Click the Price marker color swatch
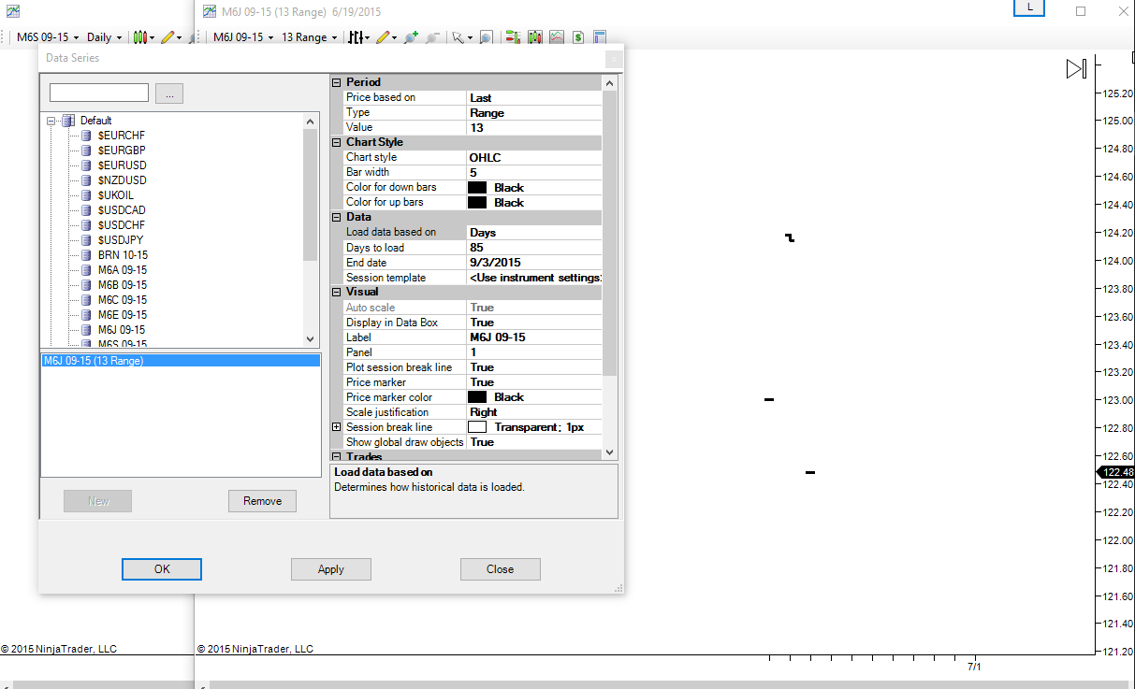Viewport: 1135px width, 689px height. point(477,396)
